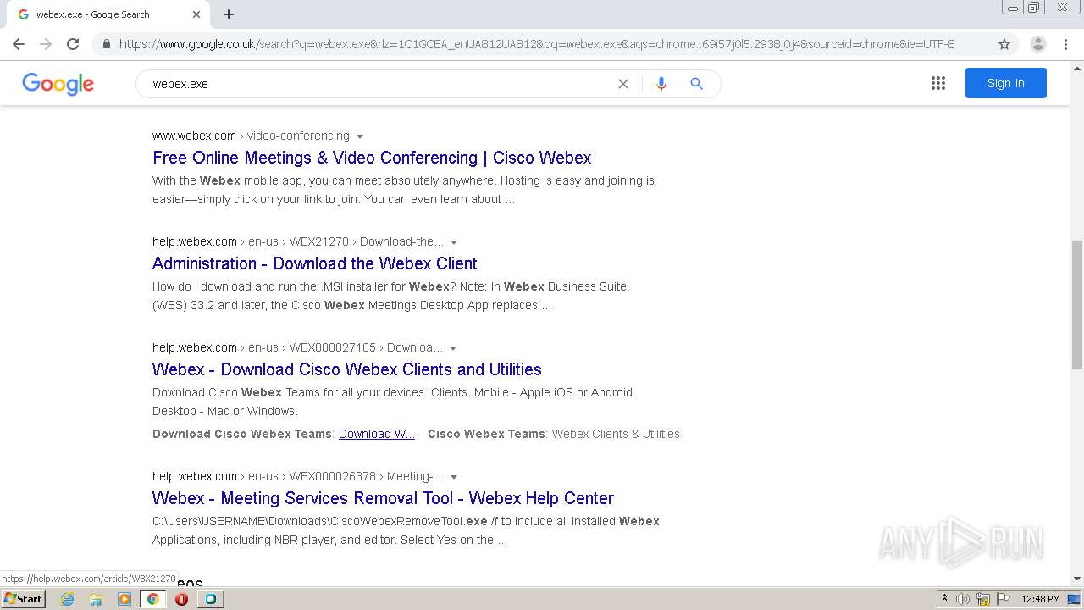The height and width of the screenshot is (610, 1084).
Task: Click the Show desktop tray button
Action: (x=1075, y=599)
